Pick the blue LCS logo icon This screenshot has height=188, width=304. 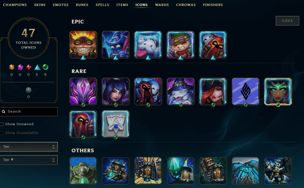(245, 92)
